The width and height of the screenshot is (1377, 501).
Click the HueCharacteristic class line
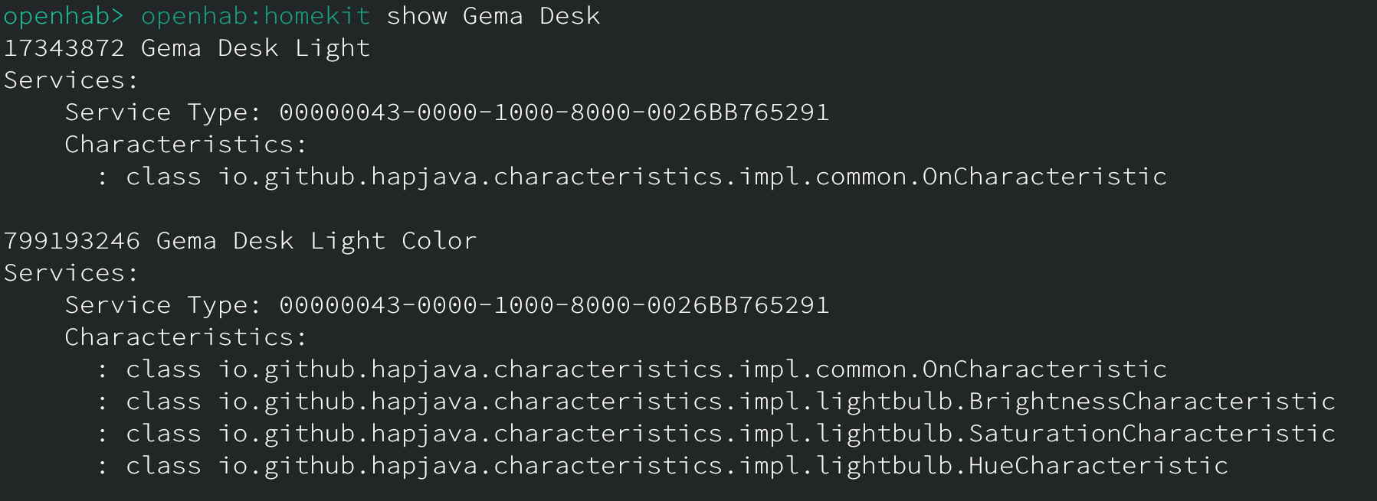pyautogui.click(x=677, y=466)
